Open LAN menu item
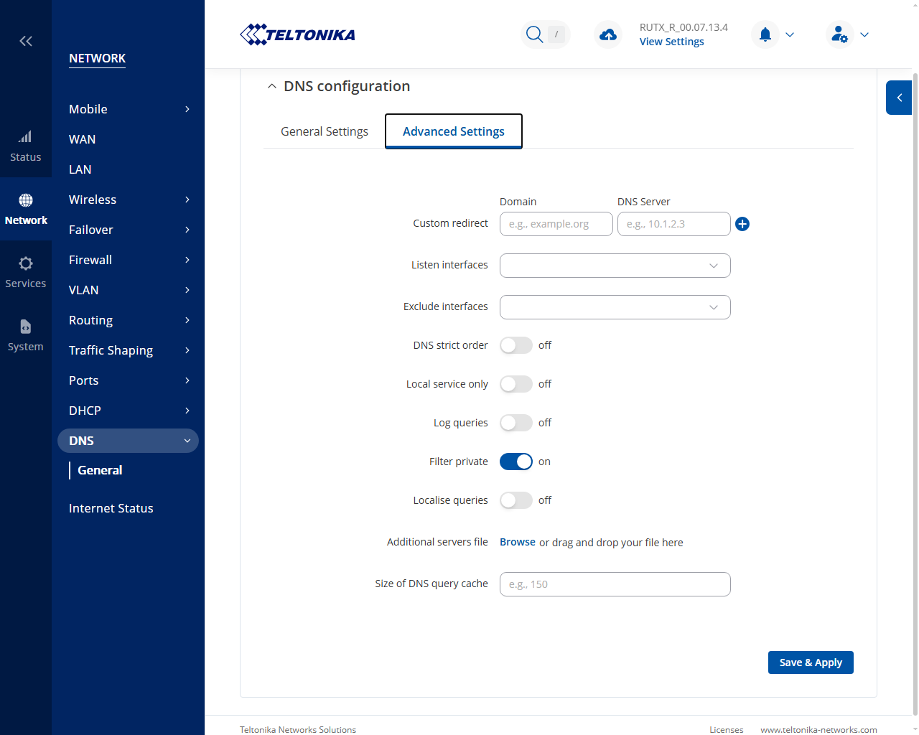919x735 pixels. 80,169
